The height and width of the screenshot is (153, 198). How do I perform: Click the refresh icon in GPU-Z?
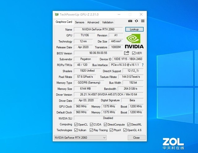pos(136,21)
